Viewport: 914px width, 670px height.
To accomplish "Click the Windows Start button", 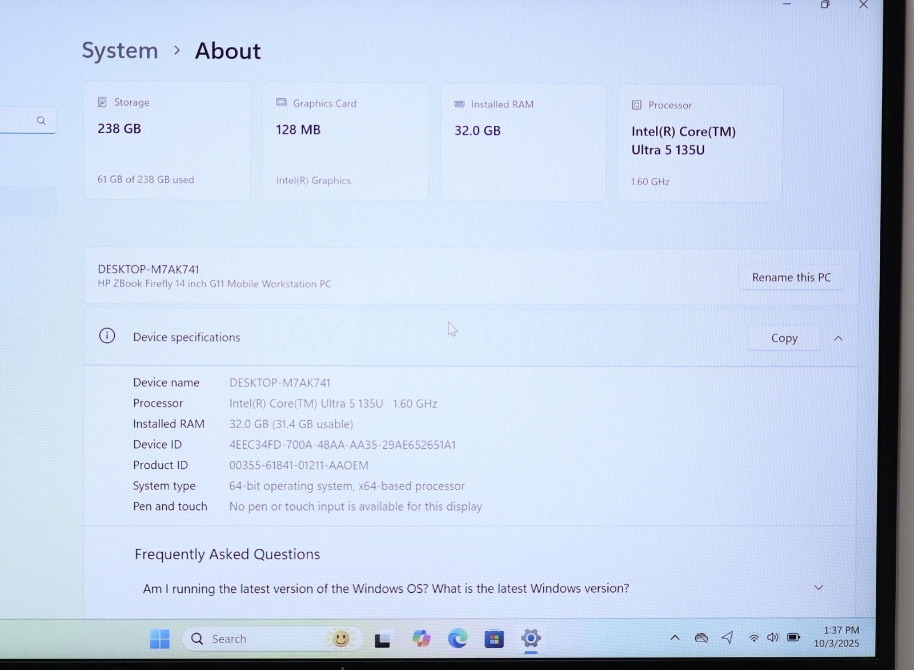I will pos(159,639).
